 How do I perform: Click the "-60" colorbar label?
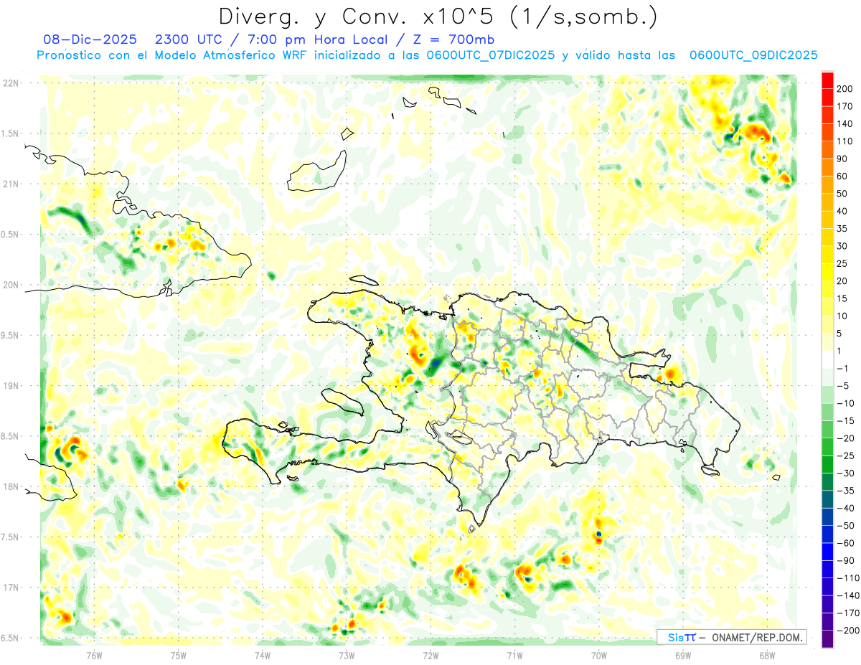pyautogui.click(x=847, y=543)
